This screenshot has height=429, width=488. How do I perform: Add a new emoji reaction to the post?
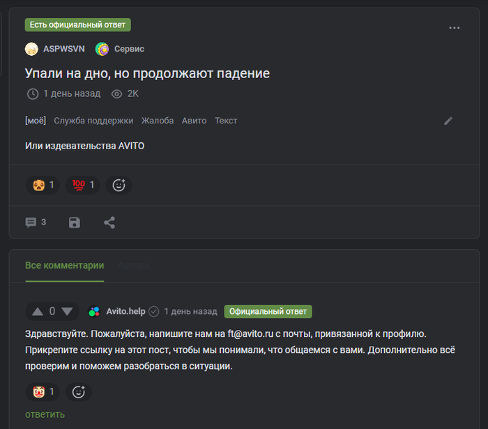[119, 186]
